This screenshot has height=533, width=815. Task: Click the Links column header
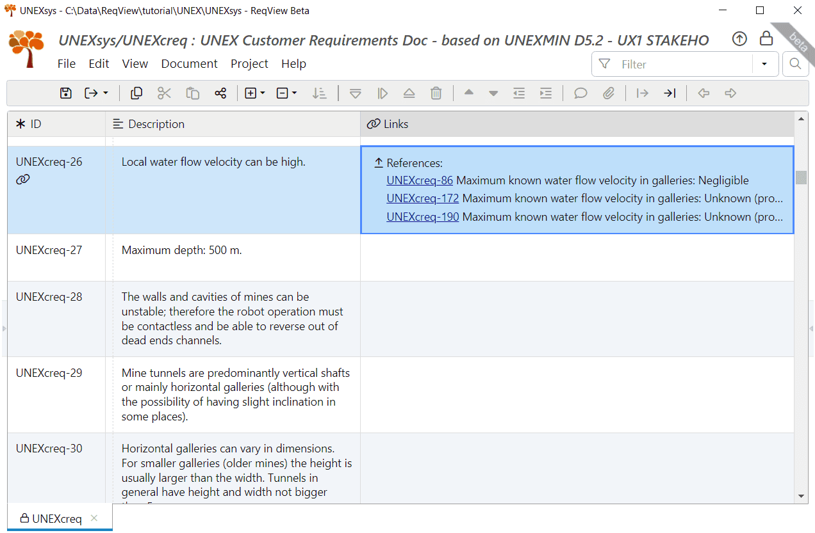tap(577, 124)
